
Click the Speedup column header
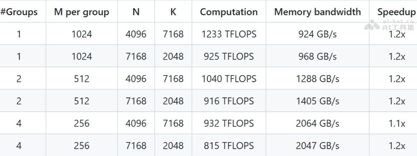coord(396,12)
